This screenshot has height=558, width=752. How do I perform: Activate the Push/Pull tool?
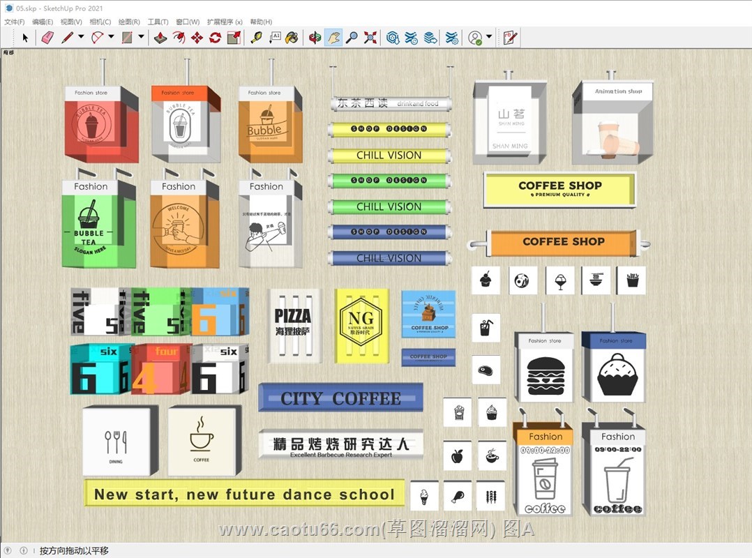(160, 38)
